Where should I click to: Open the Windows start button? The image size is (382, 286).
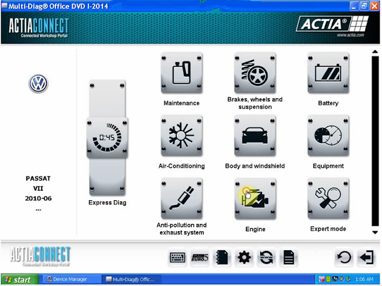coord(20,279)
